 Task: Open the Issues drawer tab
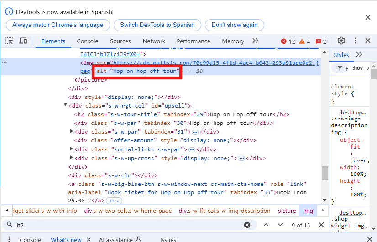(x=168, y=240)
